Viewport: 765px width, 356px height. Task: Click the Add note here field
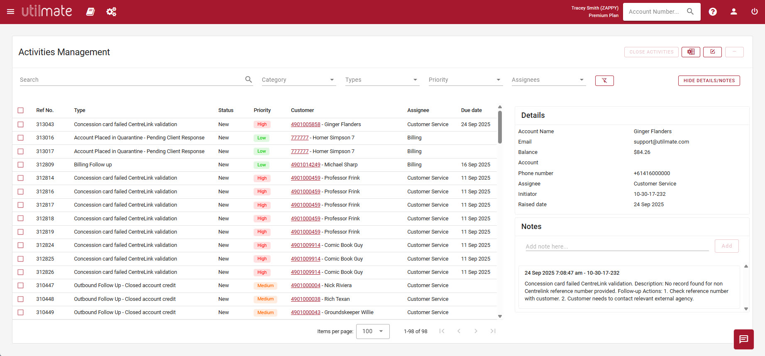(x=616, y=246)
